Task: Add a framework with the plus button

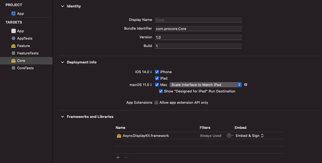Action: tap(118, 158)
